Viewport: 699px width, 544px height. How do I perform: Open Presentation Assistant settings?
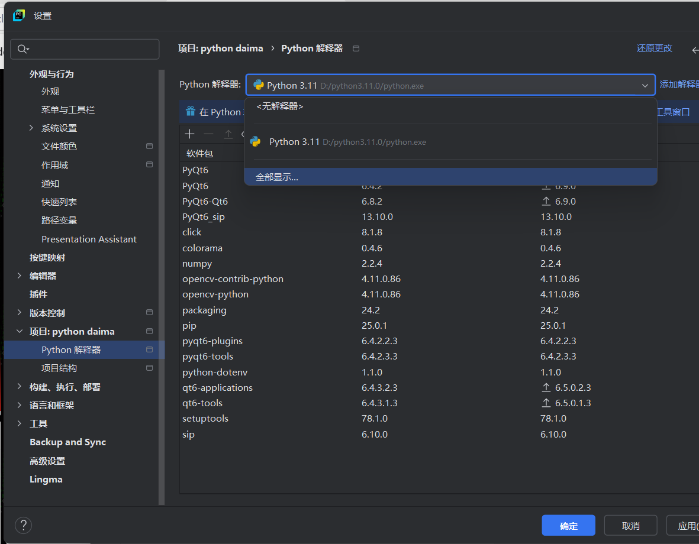89,239
